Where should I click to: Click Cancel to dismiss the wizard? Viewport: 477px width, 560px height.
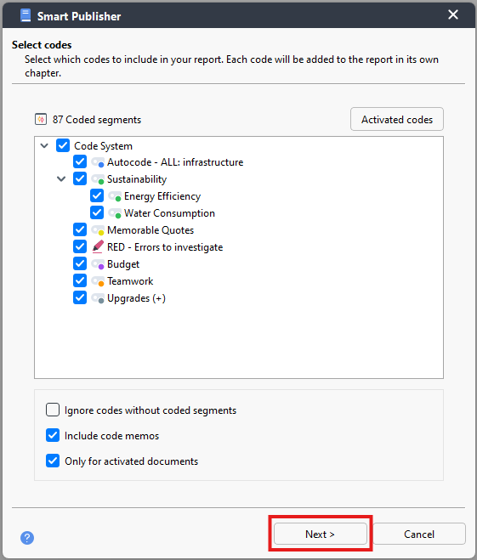click(419, 534)
